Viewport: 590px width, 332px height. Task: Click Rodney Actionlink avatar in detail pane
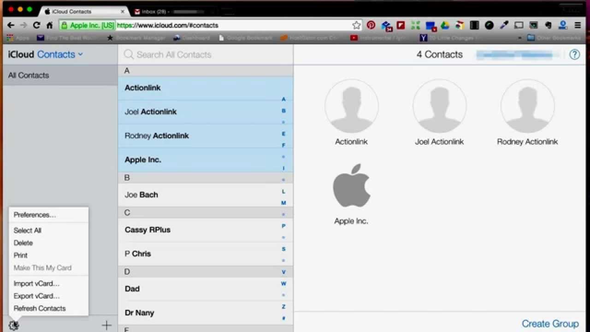[528, 107]
